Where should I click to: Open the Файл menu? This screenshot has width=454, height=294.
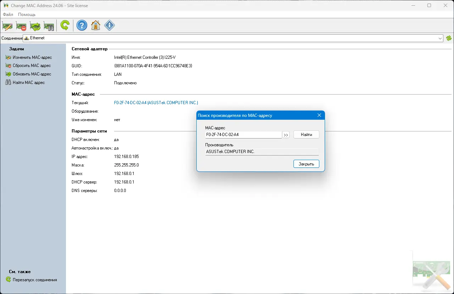click(8, 15)
